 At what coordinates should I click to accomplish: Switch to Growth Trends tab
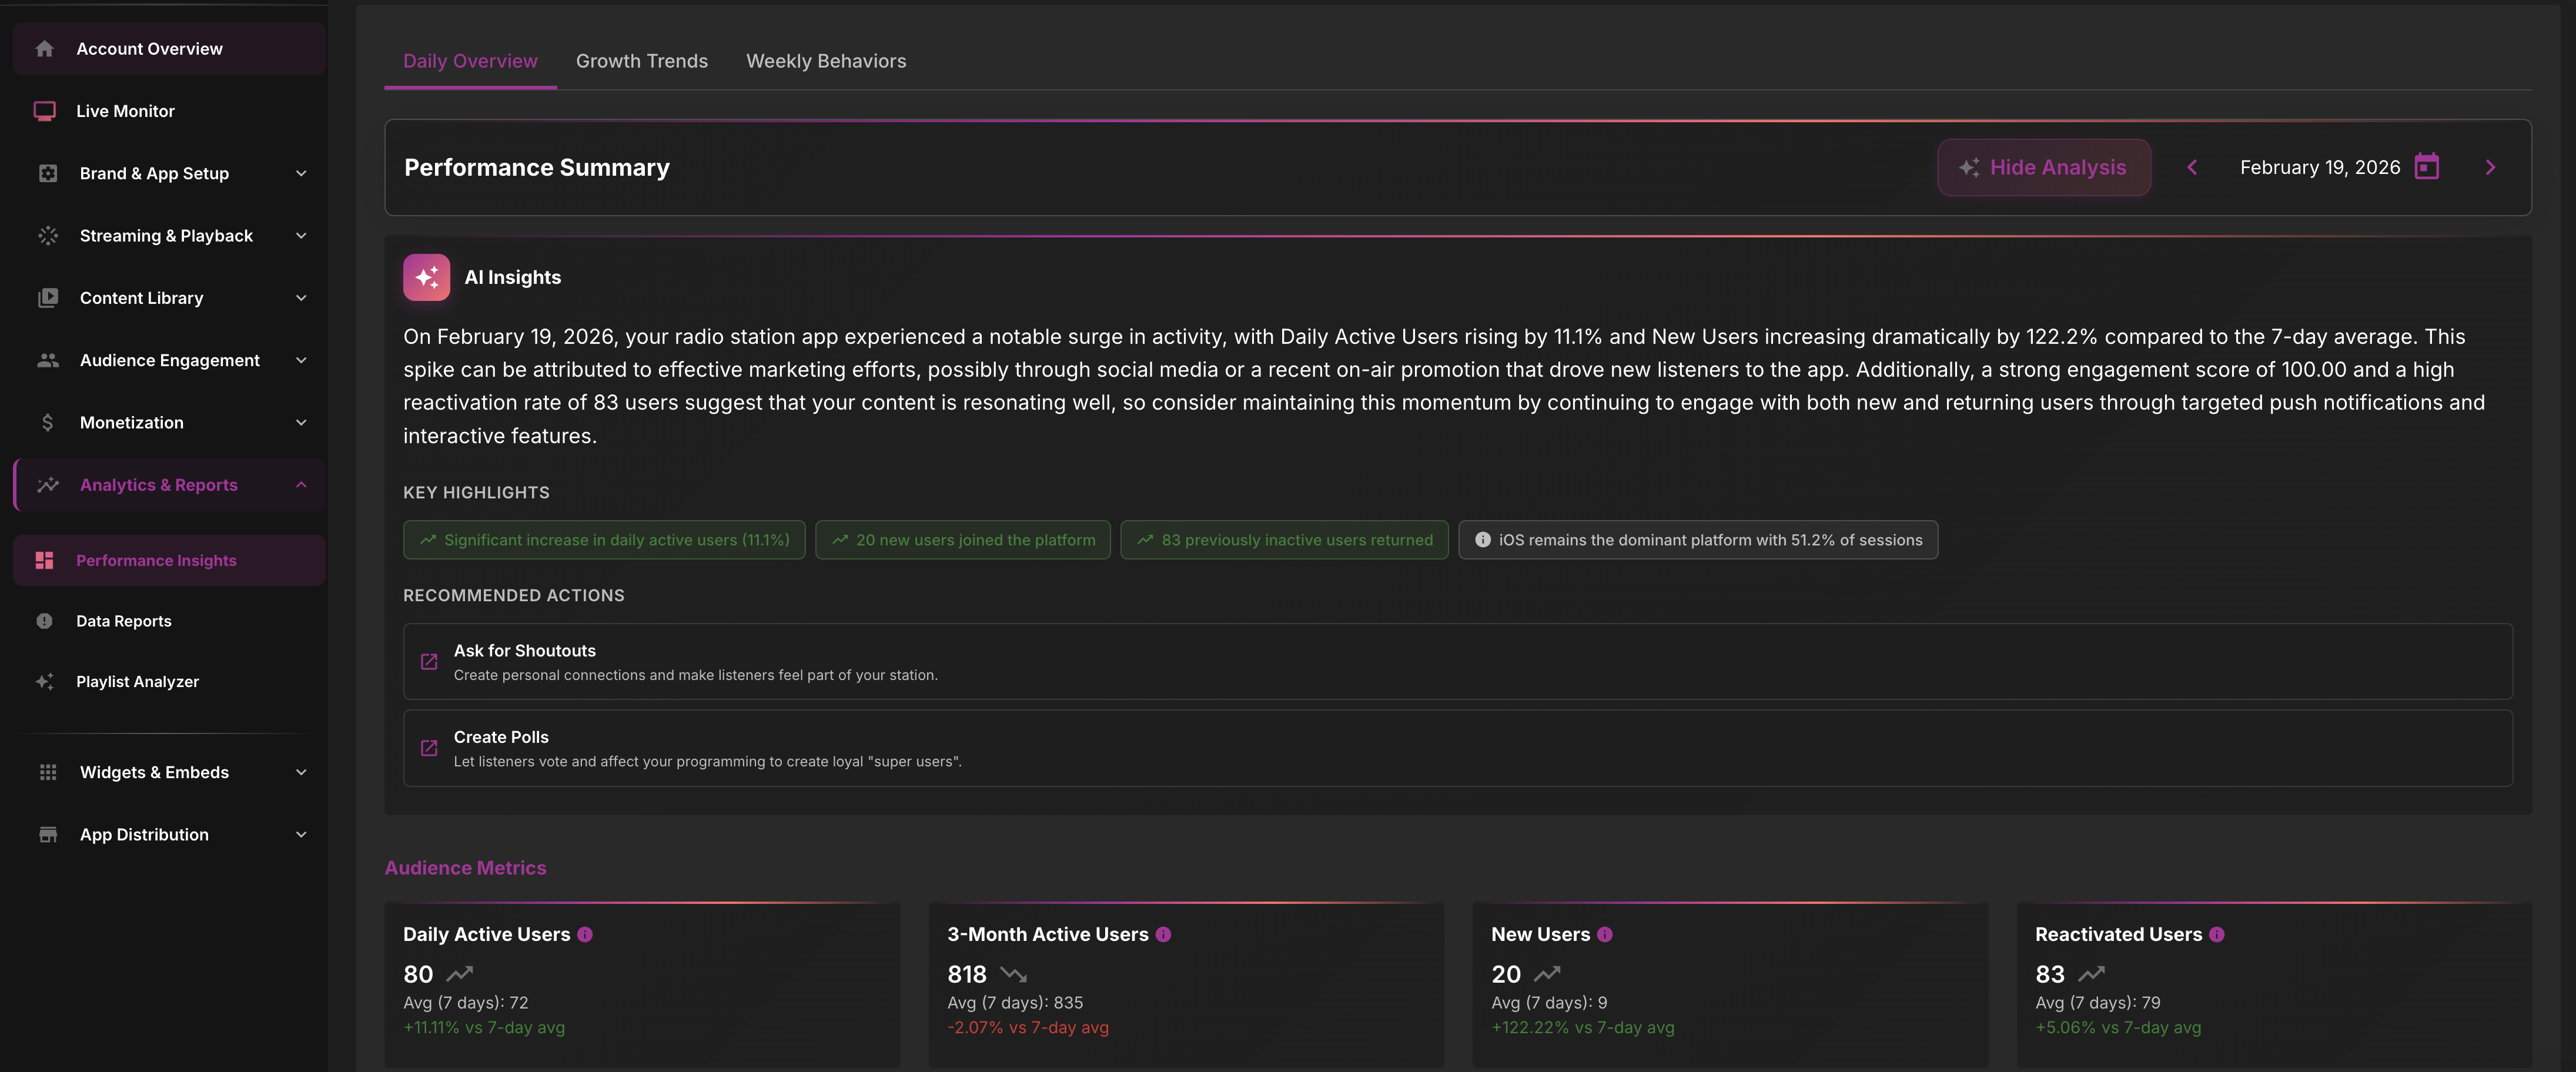[x=641, y=61]
